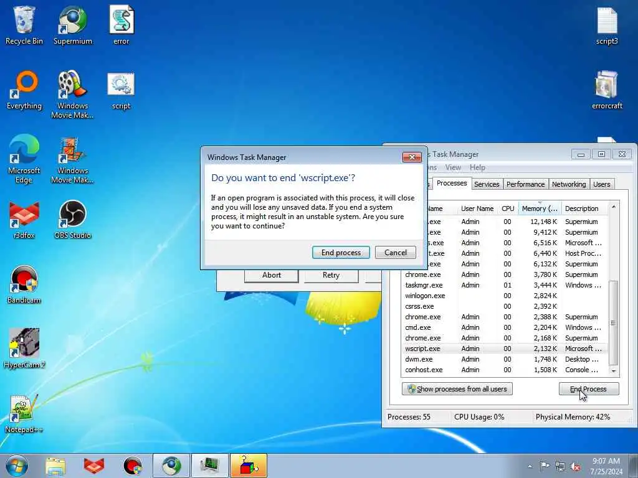Select the script3 file on desktop
The height and width of the screenshot is (478, 638).
coord(607,25)
